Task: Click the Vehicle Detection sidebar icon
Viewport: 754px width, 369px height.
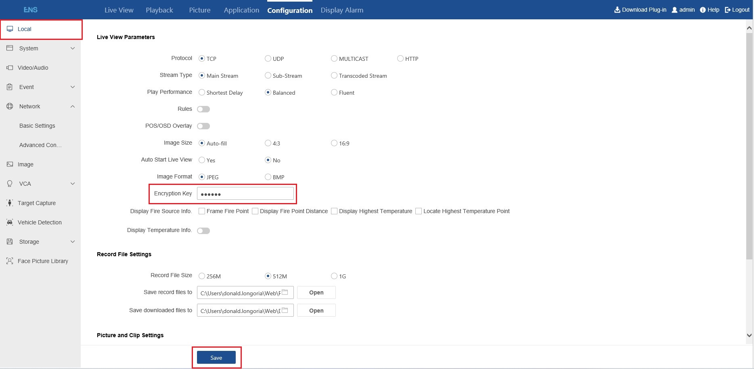Action: click(x=9, y=222)
